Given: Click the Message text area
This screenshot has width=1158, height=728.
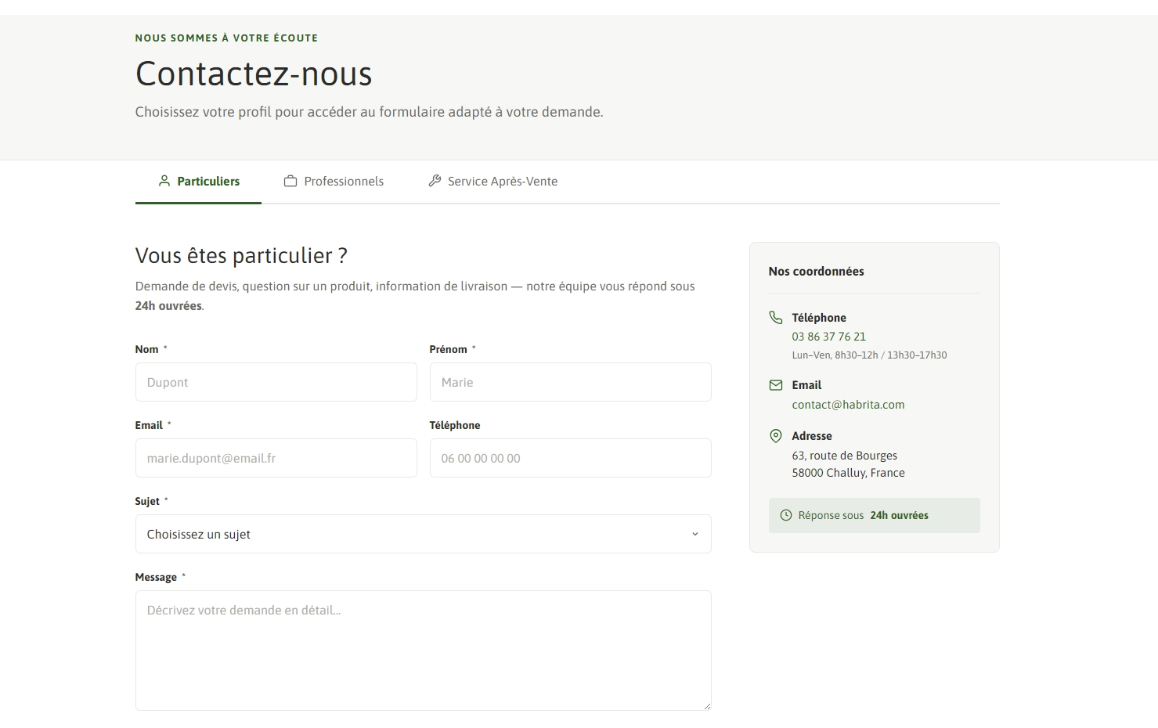Looking at the screenshot, I should pos(424,651).
